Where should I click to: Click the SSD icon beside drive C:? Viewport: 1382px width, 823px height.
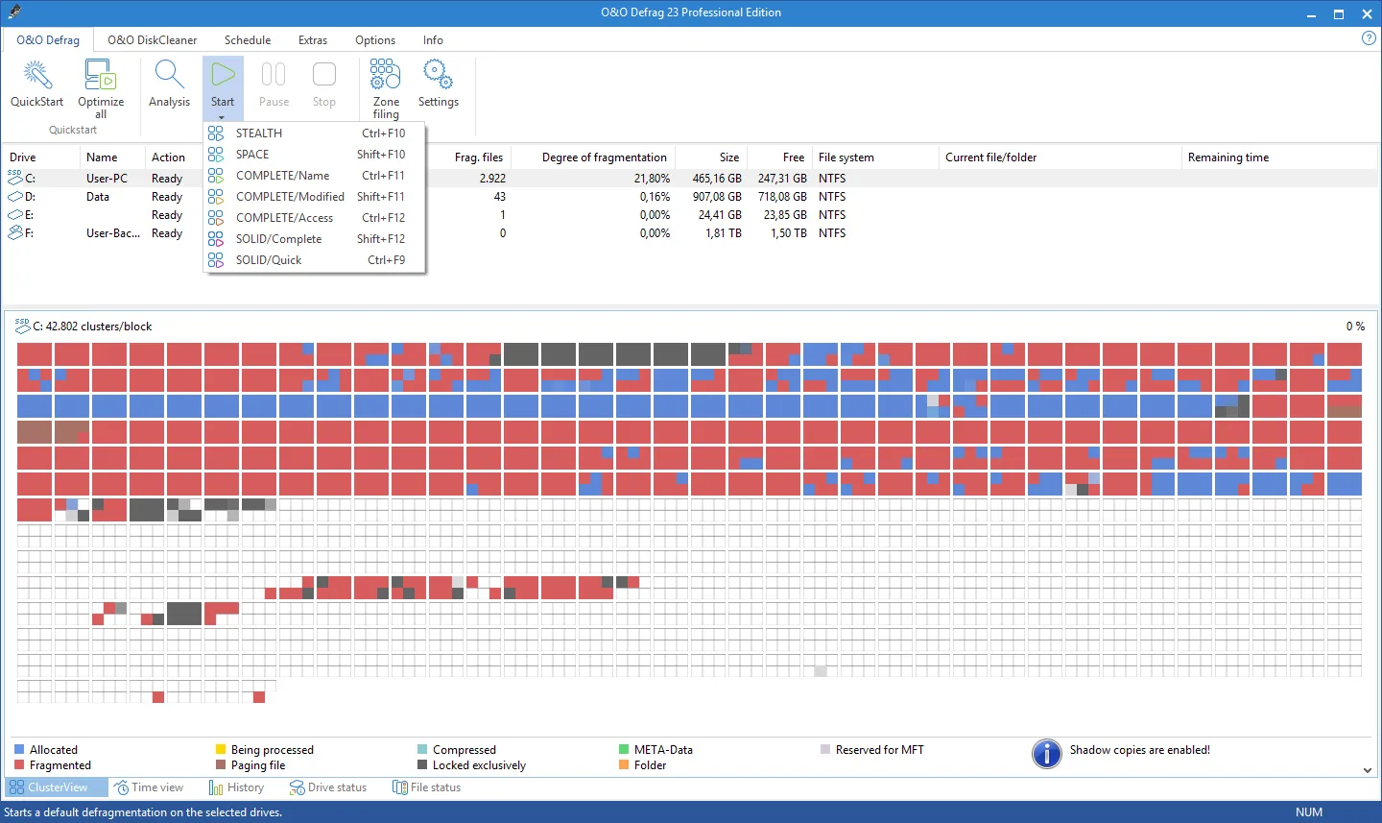(14, 177)
